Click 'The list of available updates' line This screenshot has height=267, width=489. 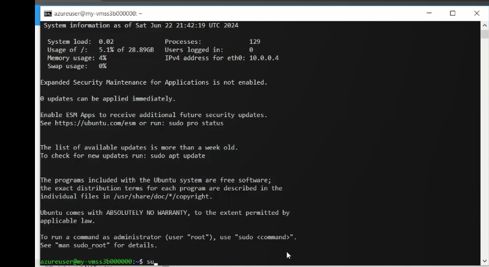(139, 147)
